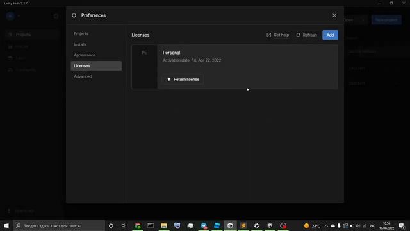The height and width of the screenshot is (231, 410).
Task: Click the OneDrive cloud tray icon
Action: 332,226
